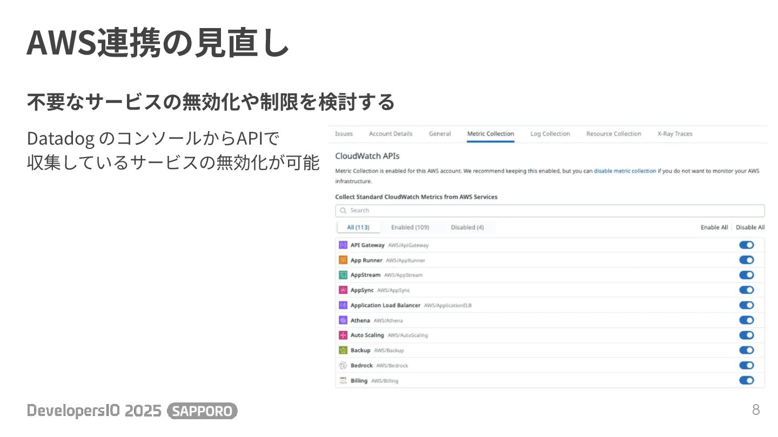Click the API Gateway service name
This screenshot has width=778, height=437.
coord(367,245)
